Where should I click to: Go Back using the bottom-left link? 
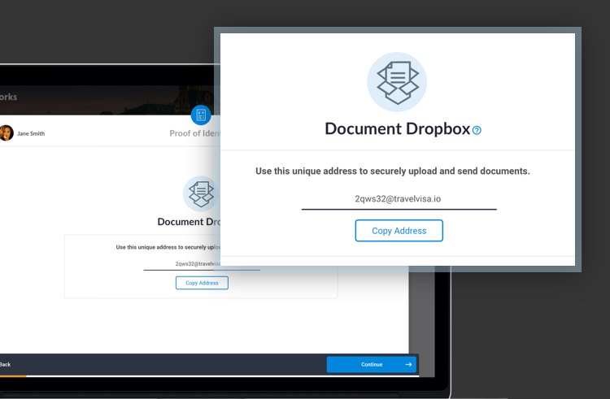tap(5, 364)
